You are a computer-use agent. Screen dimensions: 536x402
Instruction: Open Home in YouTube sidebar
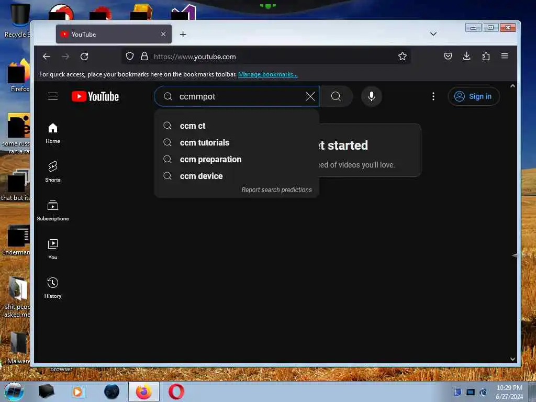[x=53, y=133]
